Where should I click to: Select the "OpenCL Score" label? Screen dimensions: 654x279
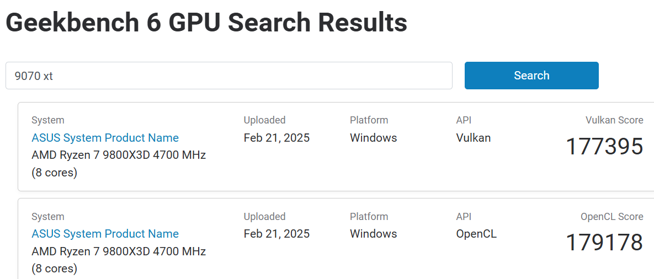tap(612, 217)
